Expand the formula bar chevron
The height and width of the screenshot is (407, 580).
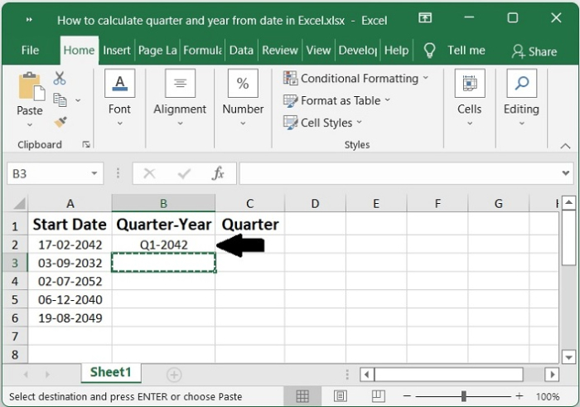click(566, 172)
